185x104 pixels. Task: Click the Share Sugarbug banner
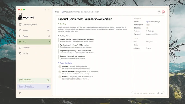[34, 80]
